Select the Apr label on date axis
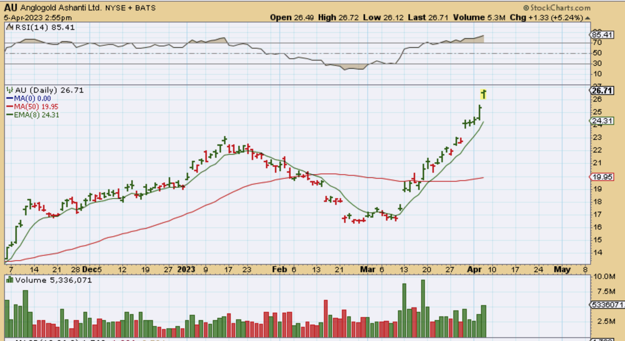Screen dimensions: 625x341 click(x=474, y=269)
